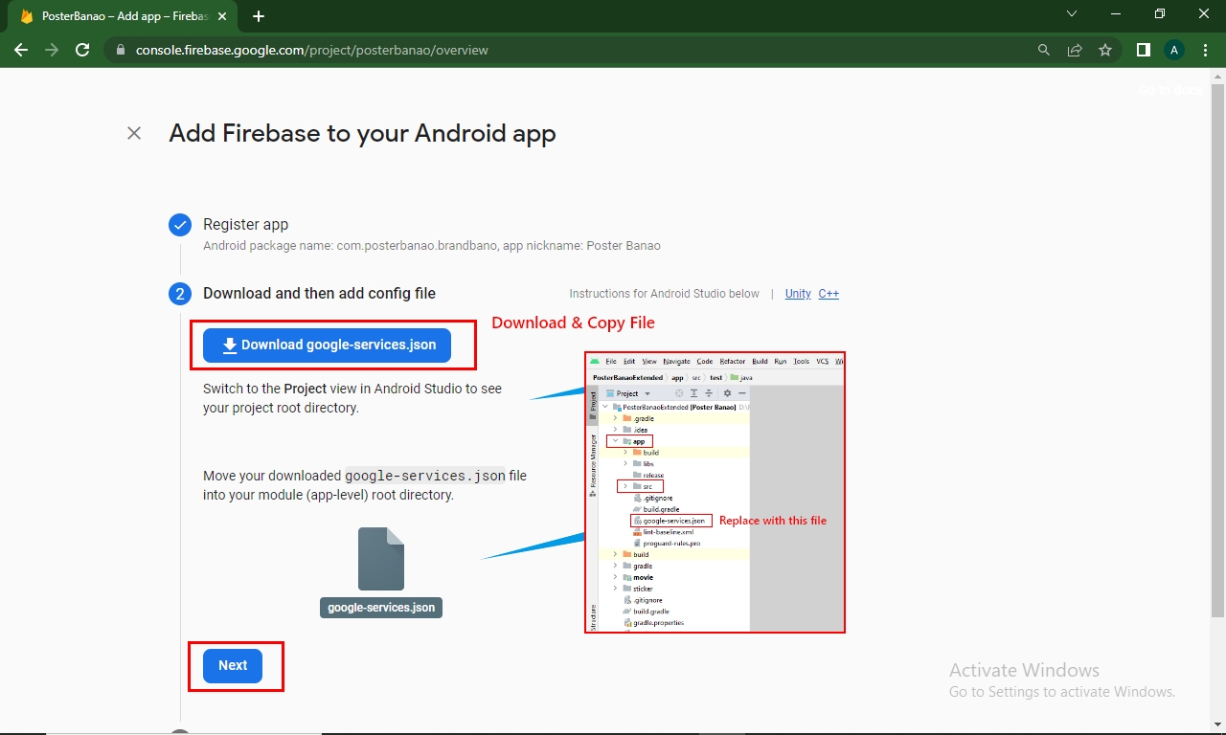Bookmark this page with star icon

pos(1105,50)
